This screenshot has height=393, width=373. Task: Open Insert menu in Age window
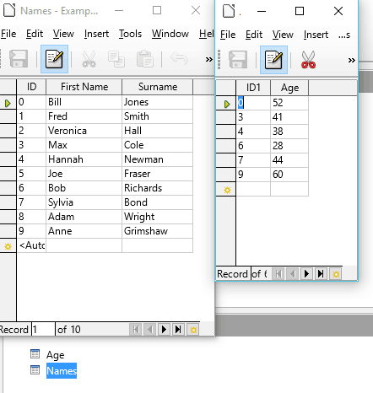click(316, 35)
